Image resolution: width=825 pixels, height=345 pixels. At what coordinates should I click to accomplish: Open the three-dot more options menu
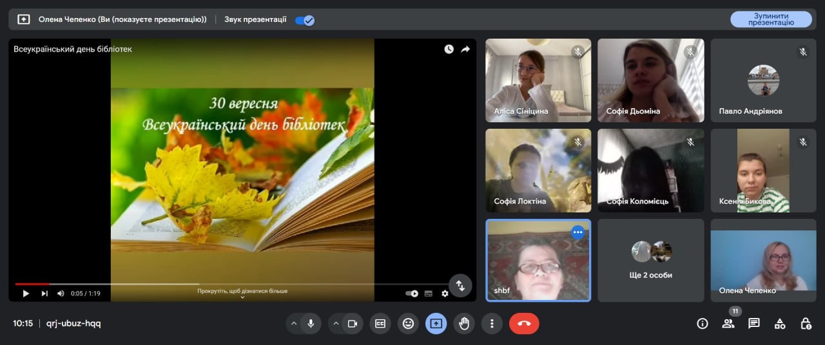click(x=492, y=324)
